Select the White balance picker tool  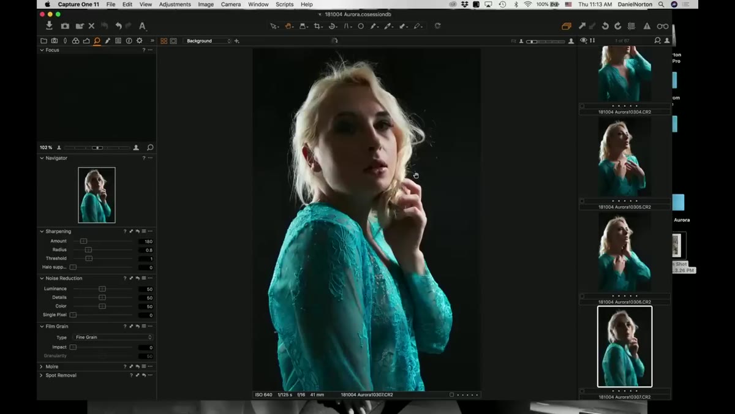(388, 26)
